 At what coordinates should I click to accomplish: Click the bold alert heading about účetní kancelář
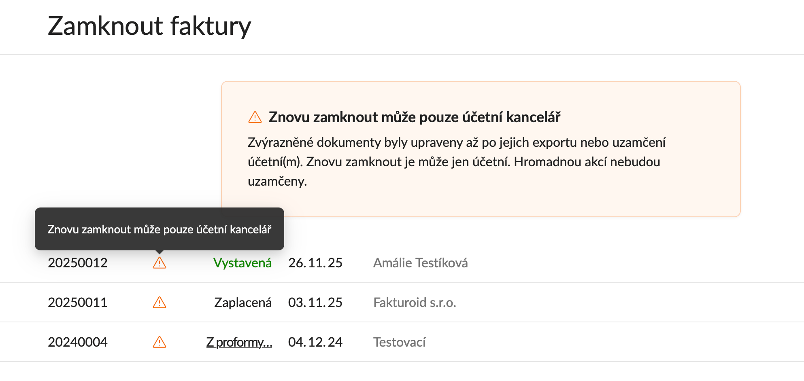(414, 117)
